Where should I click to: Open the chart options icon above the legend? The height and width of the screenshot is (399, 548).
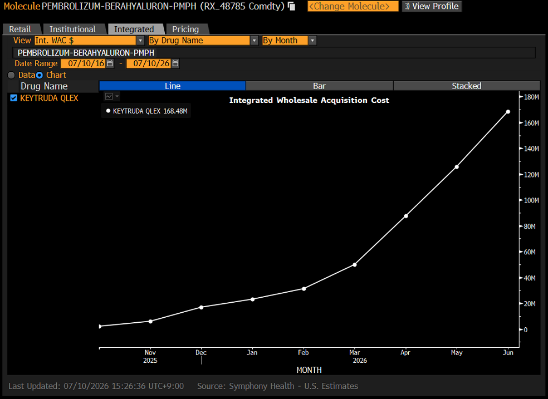tap(109, 96)
